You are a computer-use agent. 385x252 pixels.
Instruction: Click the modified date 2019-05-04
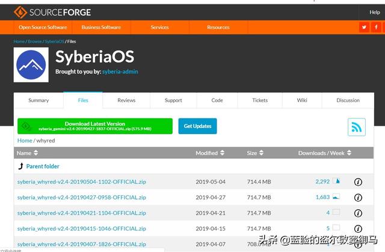(x=211, y=182)
